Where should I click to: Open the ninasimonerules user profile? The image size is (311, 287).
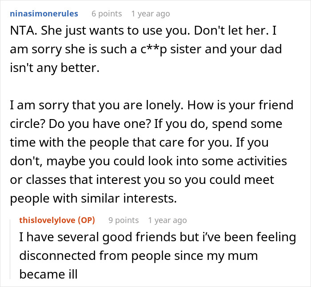pyautogui.click(x=44, y=14)
